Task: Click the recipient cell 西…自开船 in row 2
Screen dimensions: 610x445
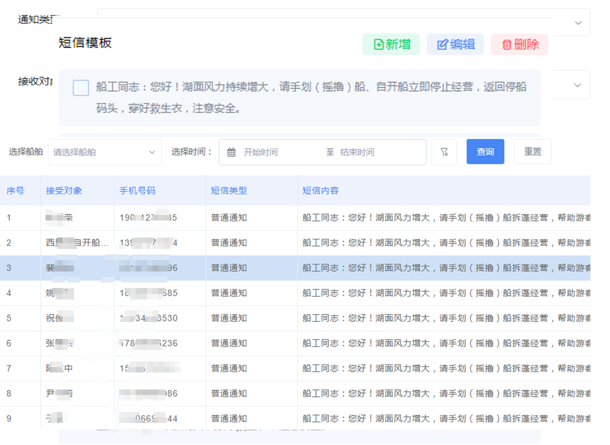Action: (78, 243)
